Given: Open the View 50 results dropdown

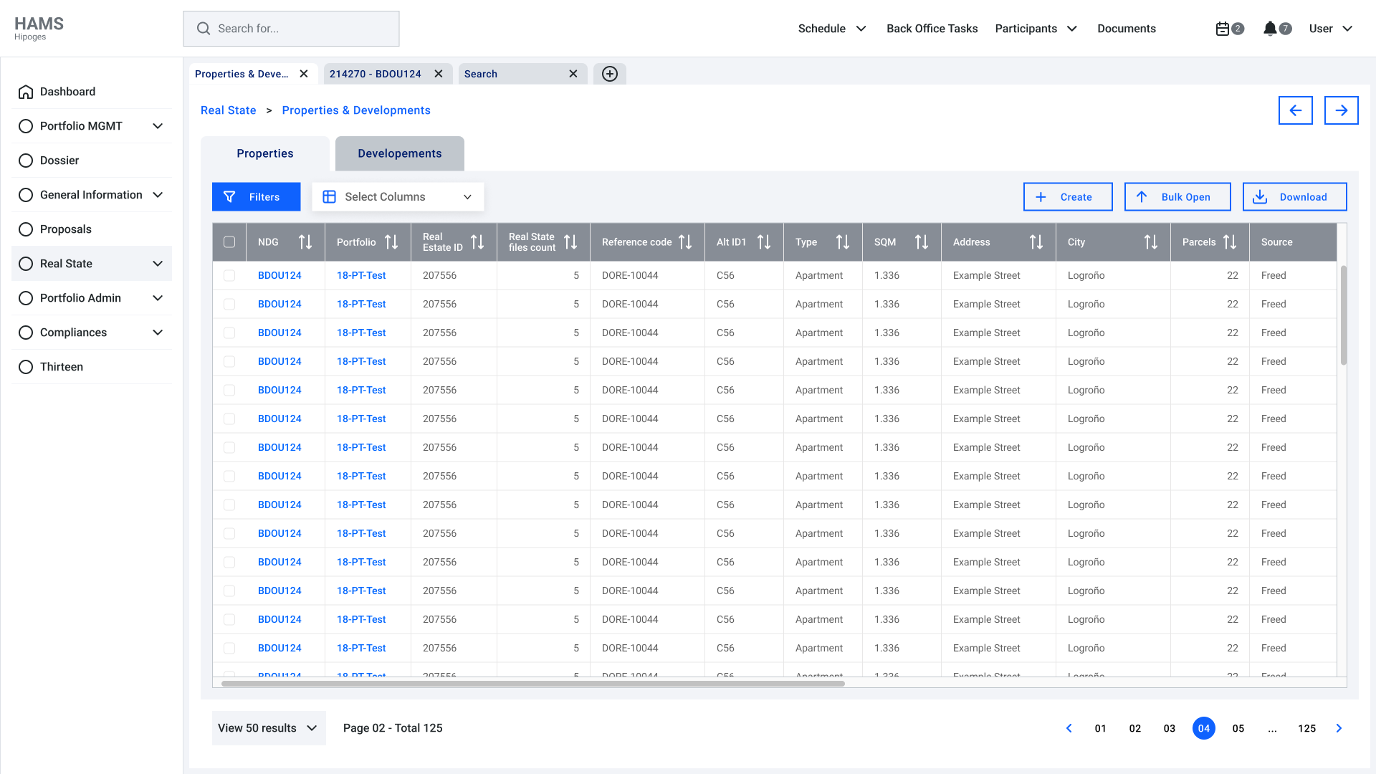Looking at the screenshot, I should pos(268,728).
